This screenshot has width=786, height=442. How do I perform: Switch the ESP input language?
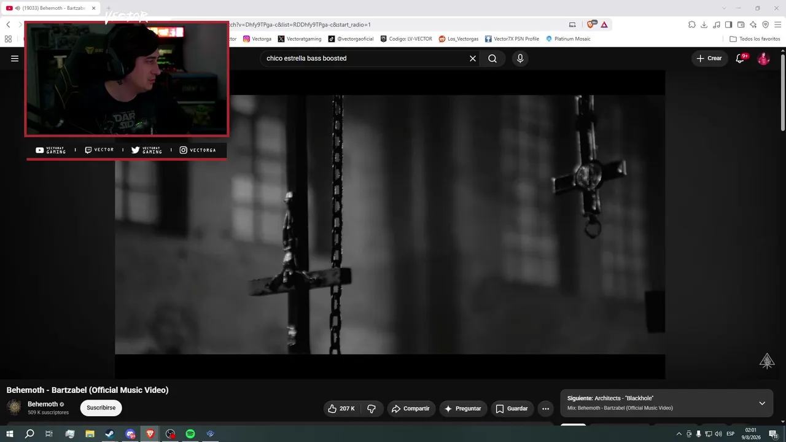731,434
